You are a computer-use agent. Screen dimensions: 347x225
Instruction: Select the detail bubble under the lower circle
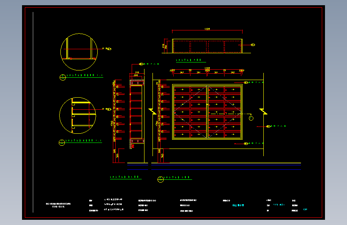pos(62,143)
